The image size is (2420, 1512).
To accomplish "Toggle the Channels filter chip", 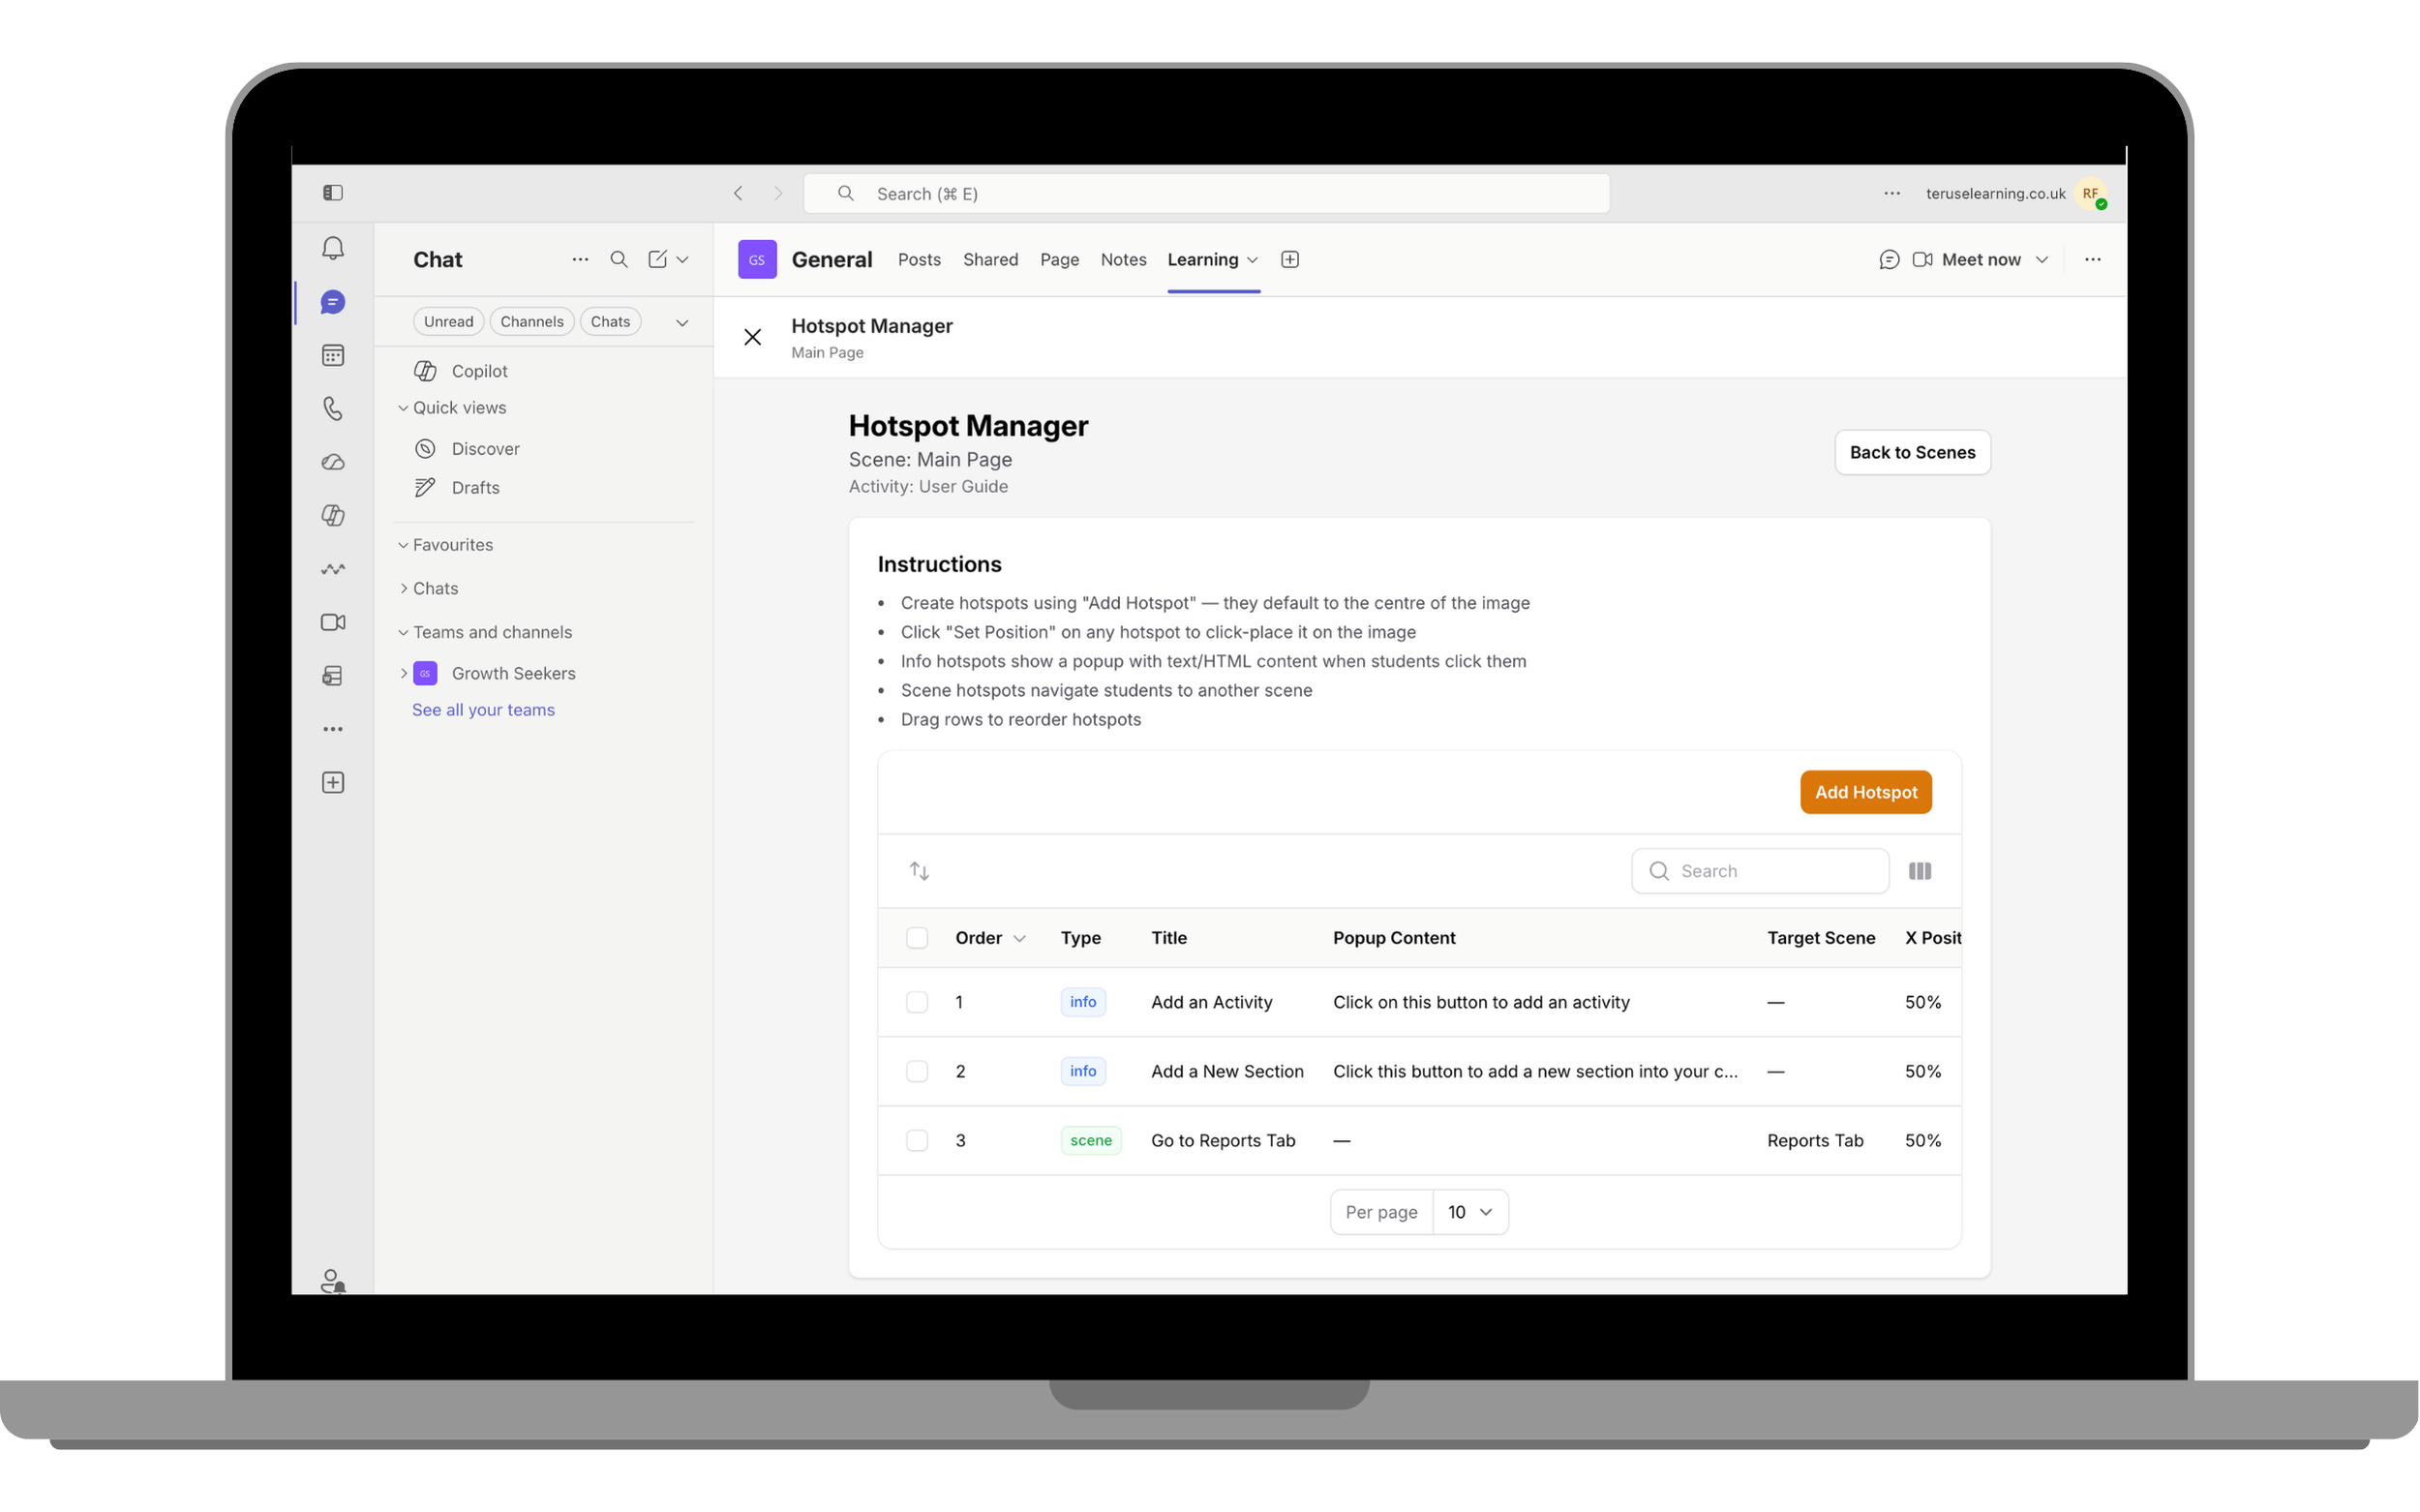I will click(531, 321).
